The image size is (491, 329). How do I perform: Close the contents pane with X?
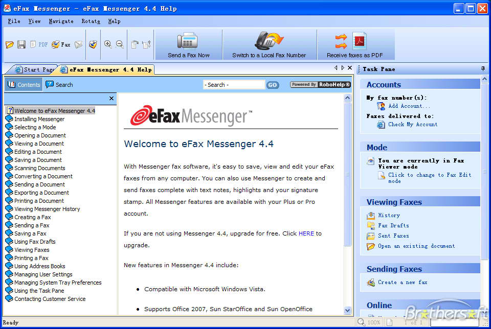pos(111,98)
